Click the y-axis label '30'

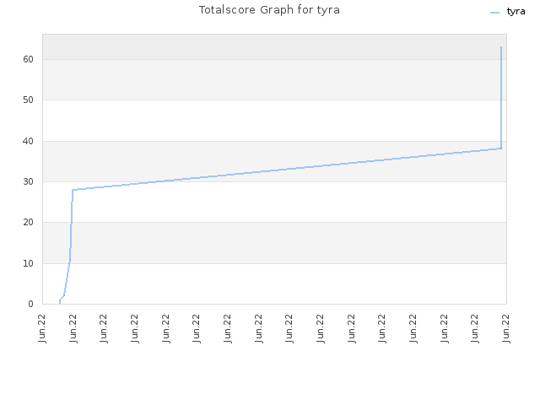[28, 182]
